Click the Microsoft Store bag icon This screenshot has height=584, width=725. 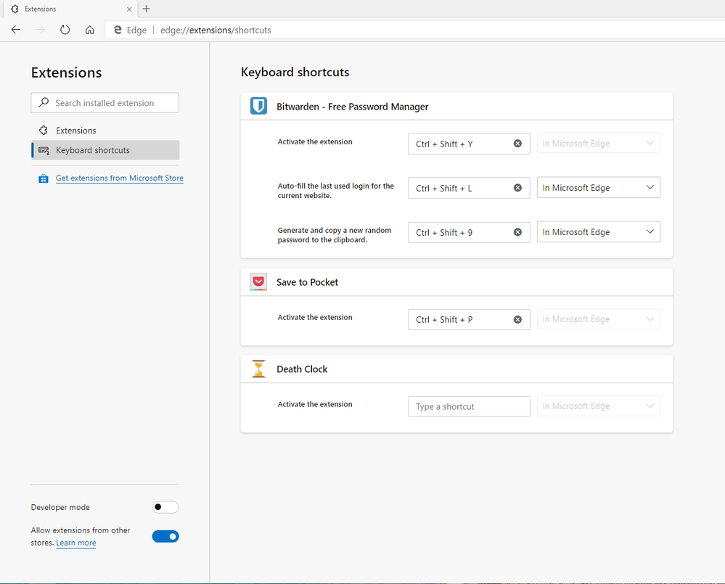click(x=44, y=178)
